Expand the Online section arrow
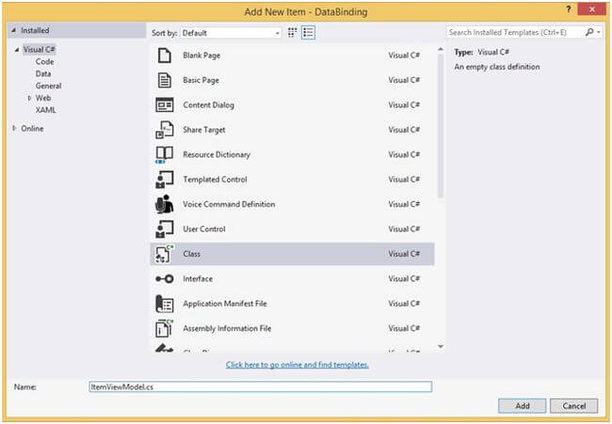The image size is (612, 424). click(14, 128)
